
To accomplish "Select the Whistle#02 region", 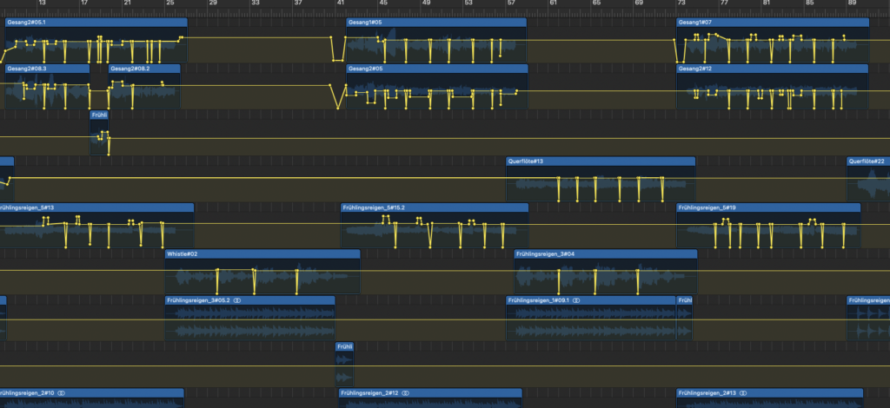I will pyautogui.click(x=262, y=272).
